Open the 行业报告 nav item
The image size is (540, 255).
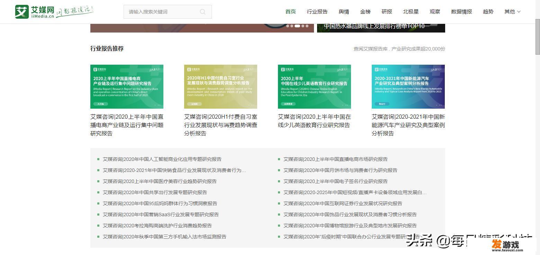pos(317,11)
